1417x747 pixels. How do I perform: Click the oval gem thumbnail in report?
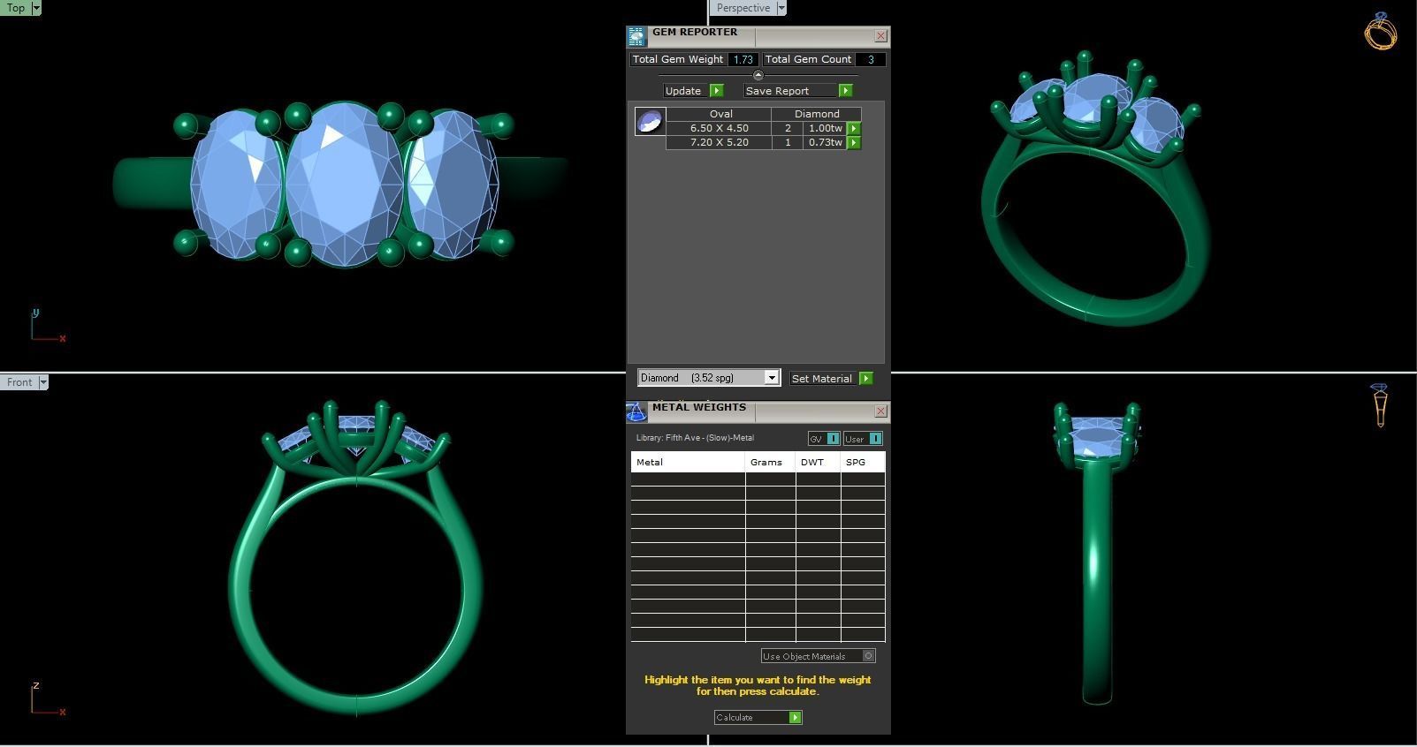coord(650,121)
